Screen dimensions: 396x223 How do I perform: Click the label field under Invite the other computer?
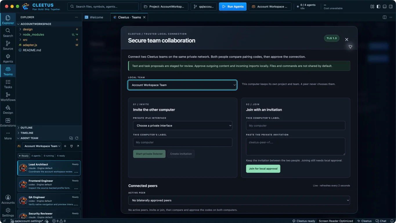[182, 142]
